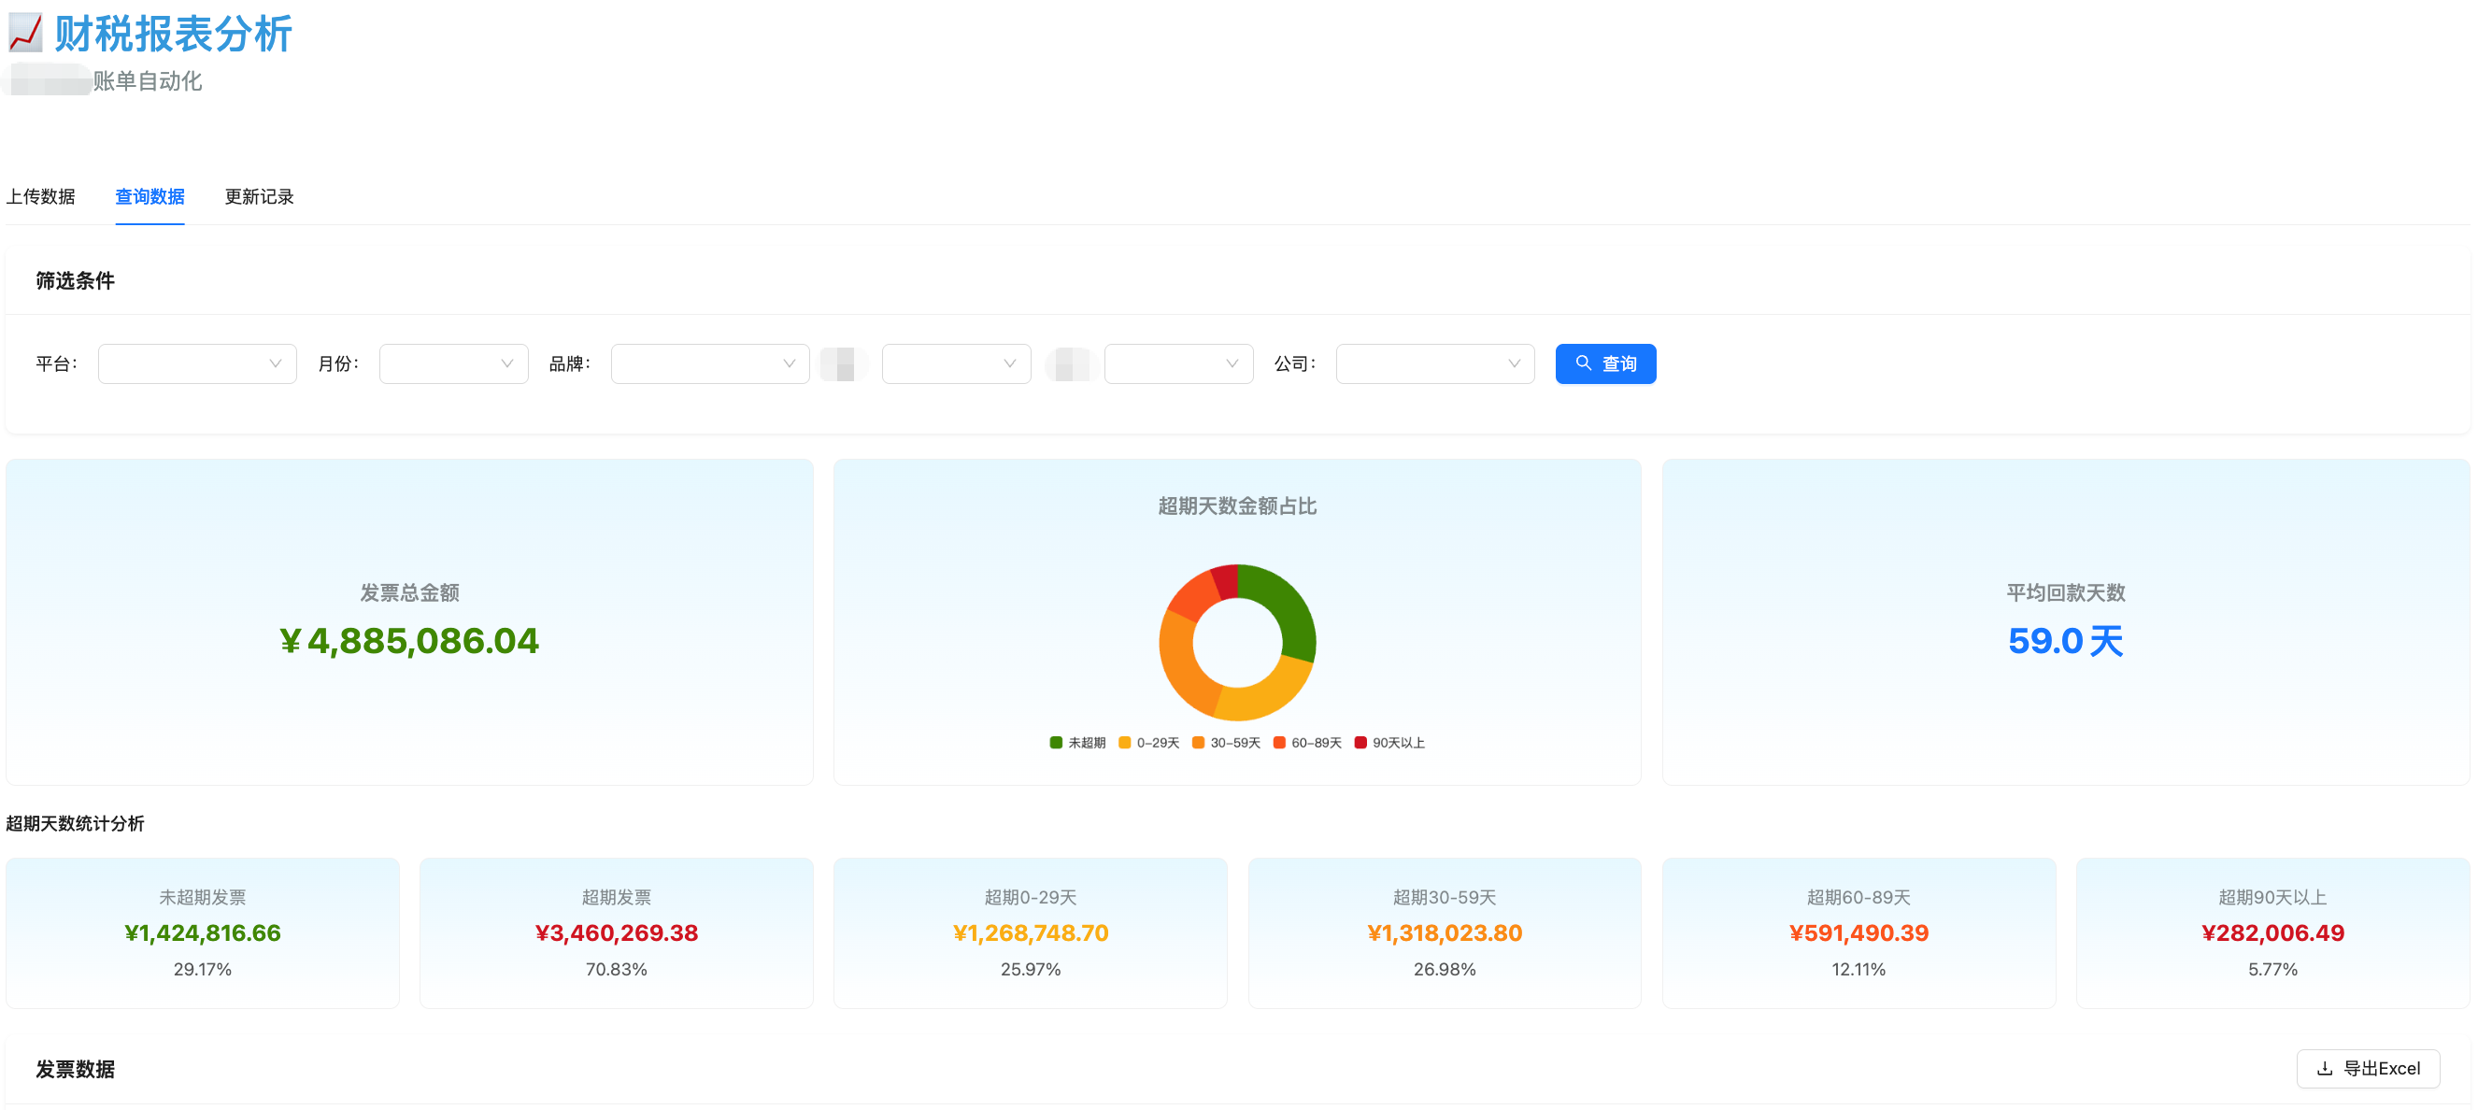Open the 平台 dropdown
Viewport: 2478px width, 1110px height.
click(197, 363)
